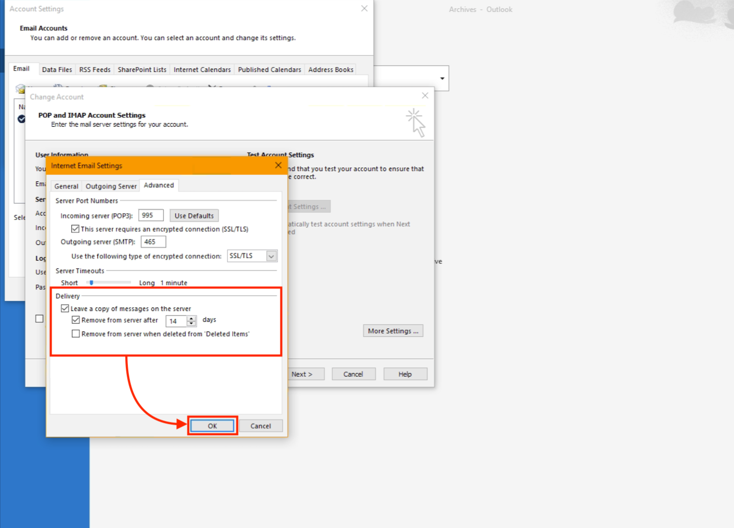Image resolution: width=734 pixels, height=528 pixels.
Task: Select the Data Files tab
Action: [57, 69]
